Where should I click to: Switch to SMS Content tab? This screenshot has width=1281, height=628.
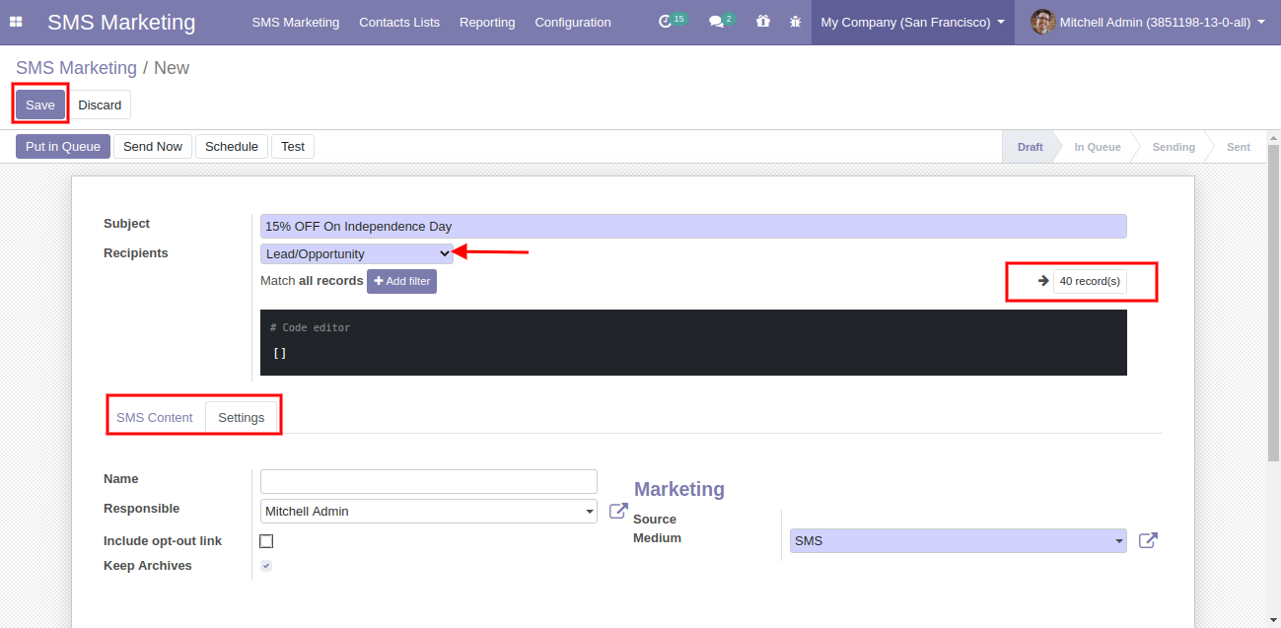point(155,417)
